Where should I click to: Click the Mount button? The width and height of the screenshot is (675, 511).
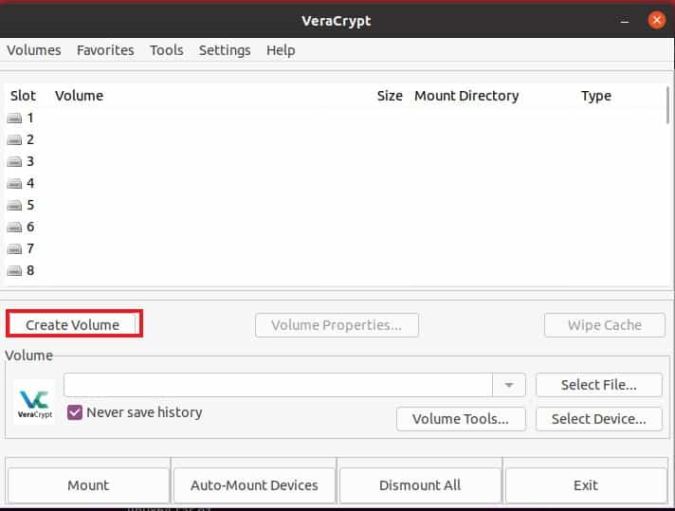coord(88,485)
